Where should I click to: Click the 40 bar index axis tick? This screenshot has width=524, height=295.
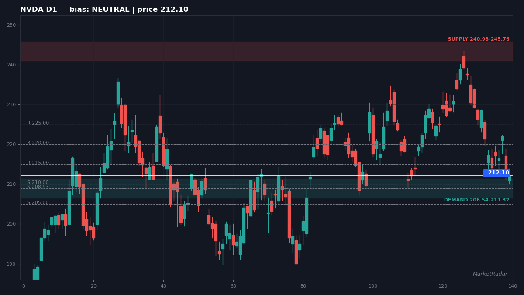[163, 286]
